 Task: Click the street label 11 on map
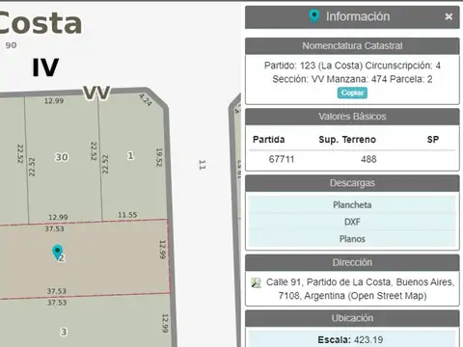(202, 165)
